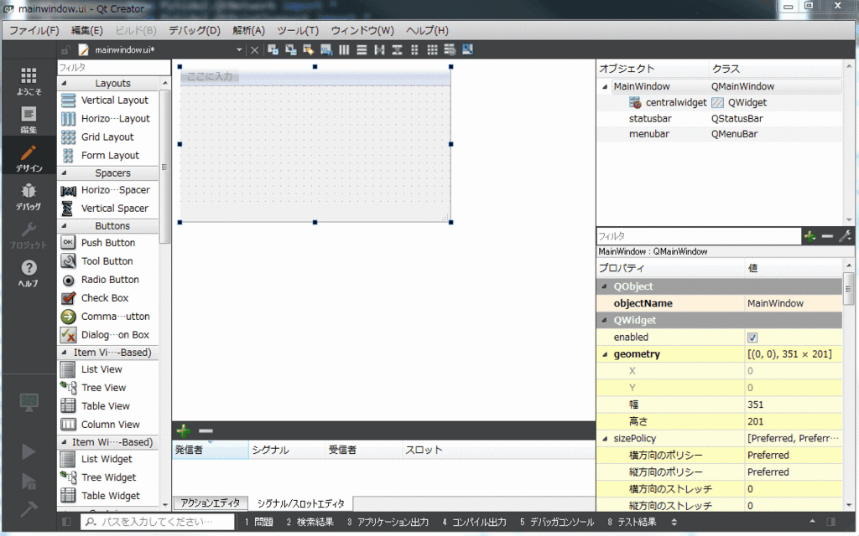Switch to the シグナル/スロットエディタ tab
The image size is (859, 536).
click(301, 503)
